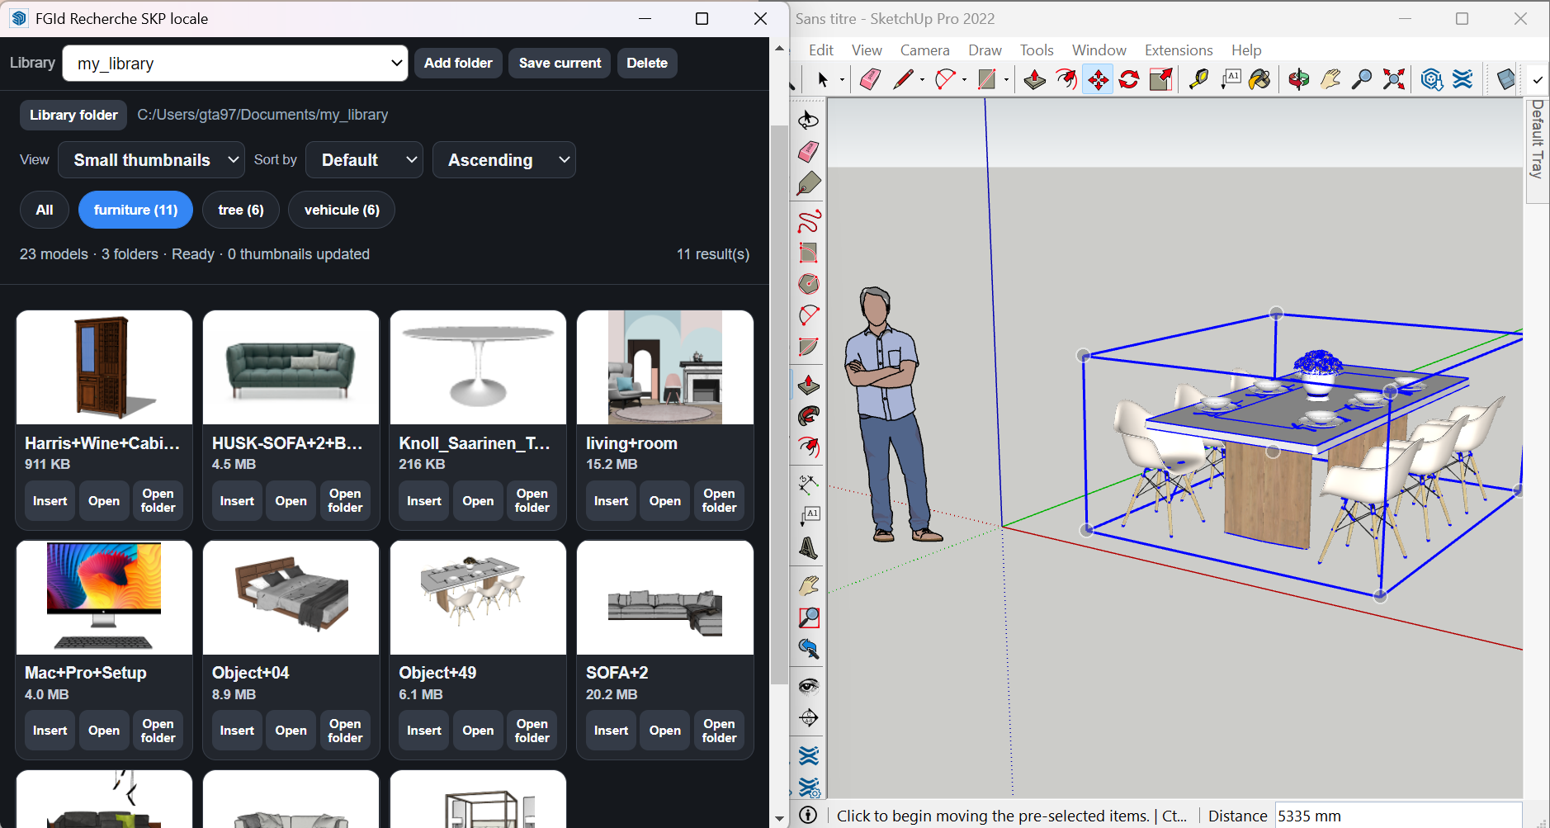Screen dimensions: 1550x828
Task: Click the Save current button
Action: coord(560,63)
